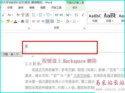
Task: Justify paragraph text
Action: click(47, 21)
